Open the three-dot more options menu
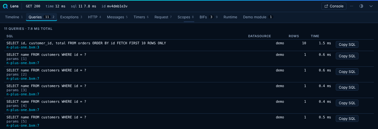 point(351,6)
